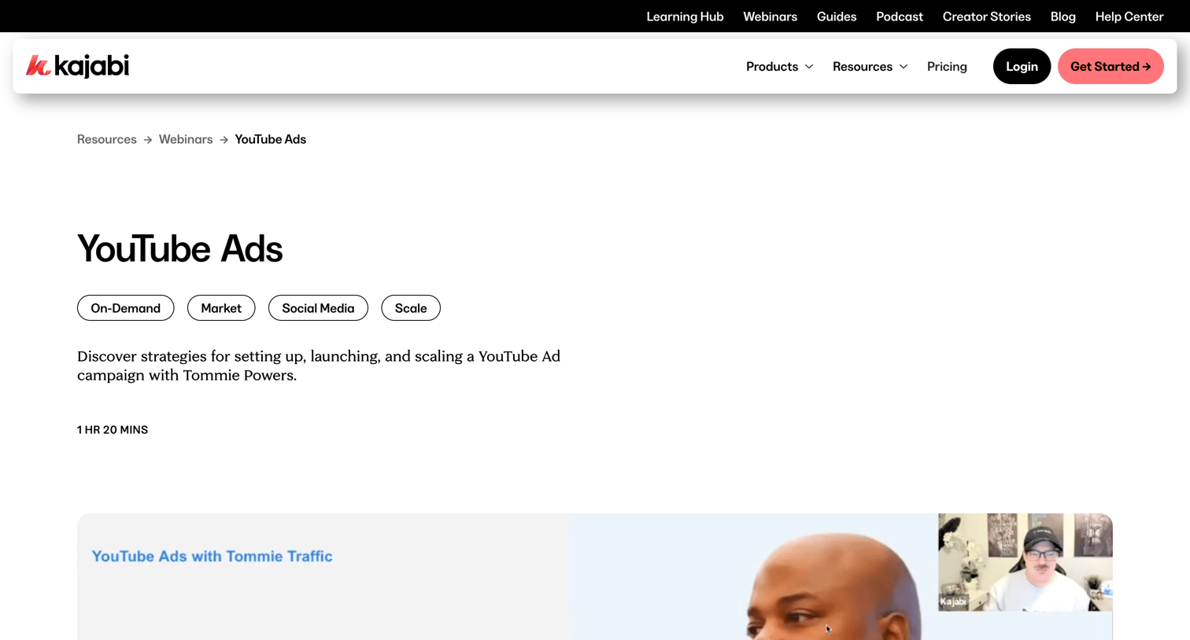Screen dimensions: 1190x640
Task: Select the Market tag
Action: [221, 308]
